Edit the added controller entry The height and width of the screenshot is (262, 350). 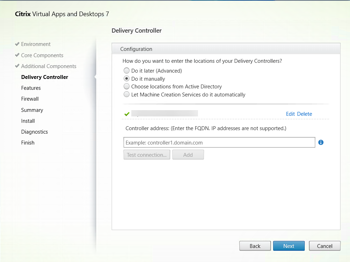click(290, 114)
